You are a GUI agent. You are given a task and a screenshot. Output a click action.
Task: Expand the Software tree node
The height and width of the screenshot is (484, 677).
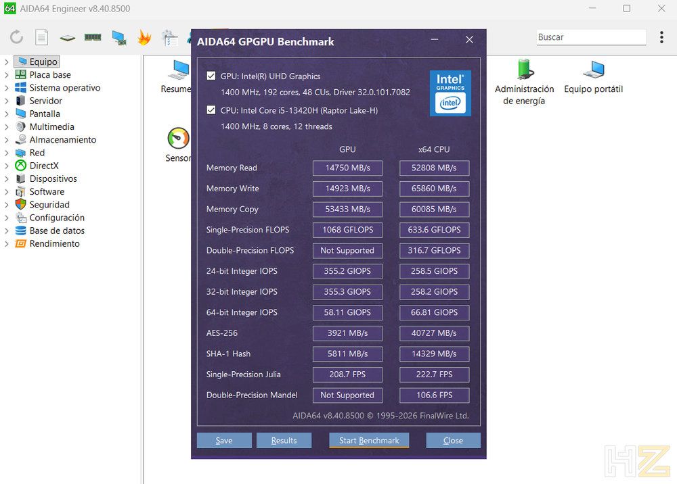click(x=7, y=192)
